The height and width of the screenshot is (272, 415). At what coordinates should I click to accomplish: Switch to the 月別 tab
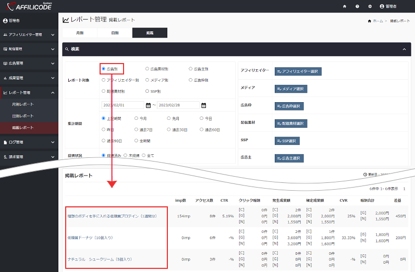(x=80, y=32)
